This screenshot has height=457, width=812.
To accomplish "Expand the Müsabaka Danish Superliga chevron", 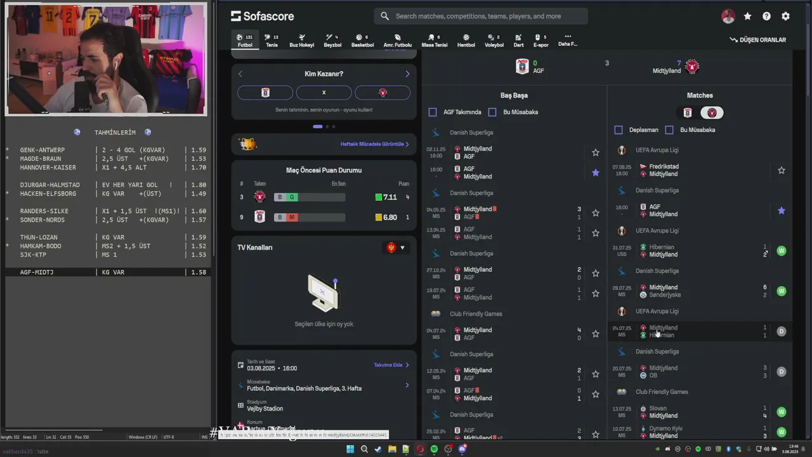I will (407, 385).
